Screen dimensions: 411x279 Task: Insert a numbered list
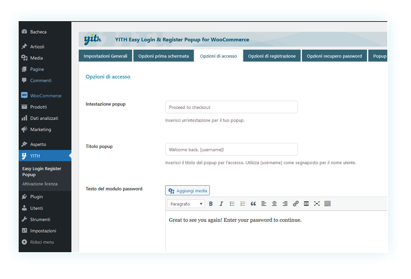[242, 204]
